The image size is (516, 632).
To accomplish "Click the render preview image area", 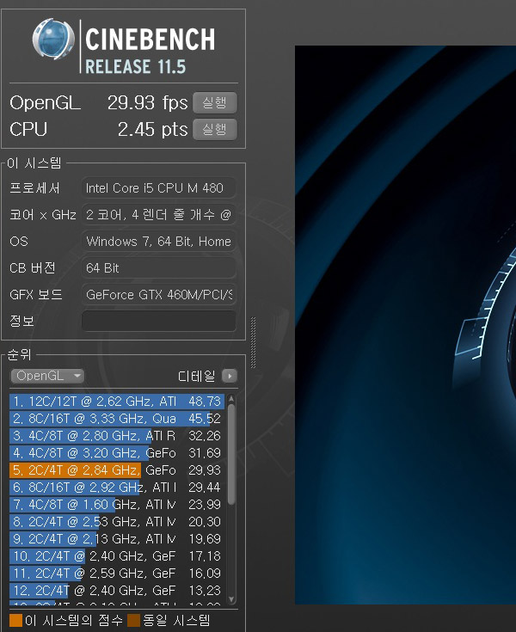I will coord(406,325).
